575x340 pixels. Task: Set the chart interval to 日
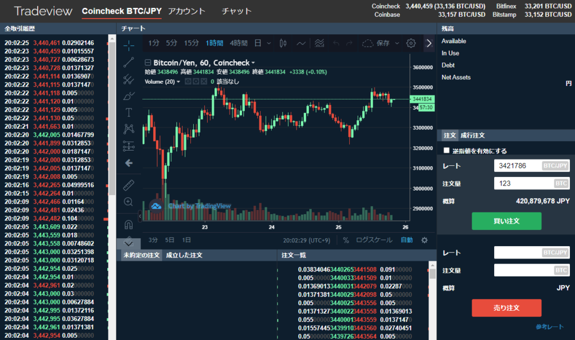click(258, 43)
